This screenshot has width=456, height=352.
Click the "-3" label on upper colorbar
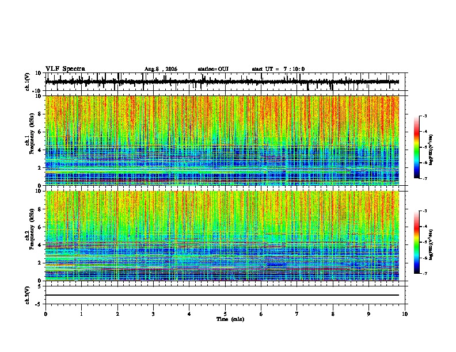point(424,116)
